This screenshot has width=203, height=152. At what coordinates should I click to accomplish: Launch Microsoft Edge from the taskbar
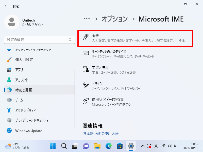pos(109,146)
